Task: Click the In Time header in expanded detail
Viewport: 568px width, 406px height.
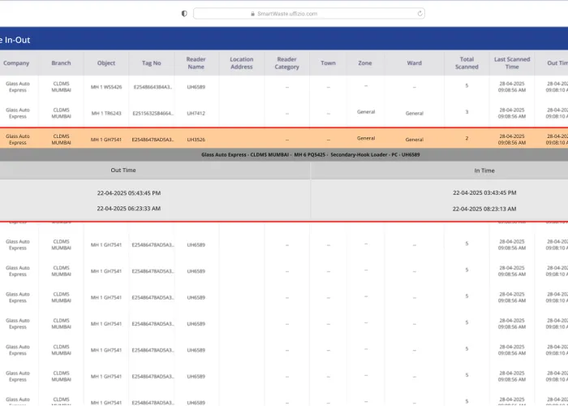Action: tap(484, 171)
